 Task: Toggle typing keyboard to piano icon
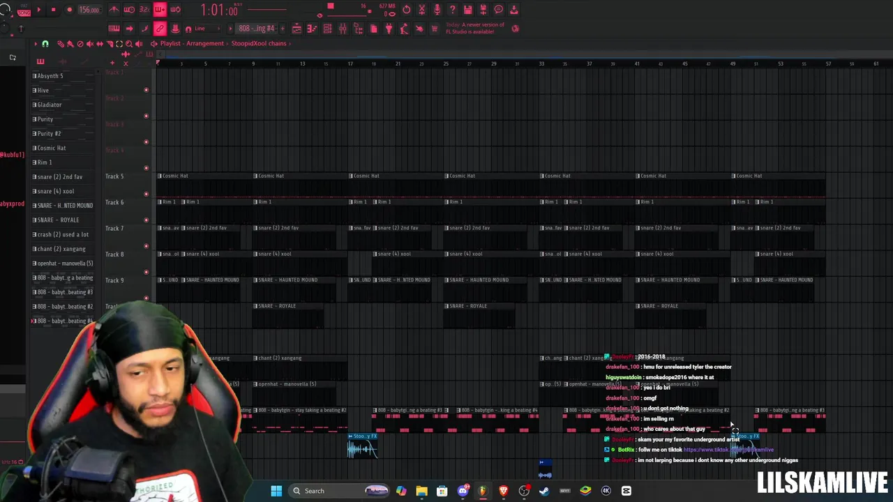(x=114, y=29)
